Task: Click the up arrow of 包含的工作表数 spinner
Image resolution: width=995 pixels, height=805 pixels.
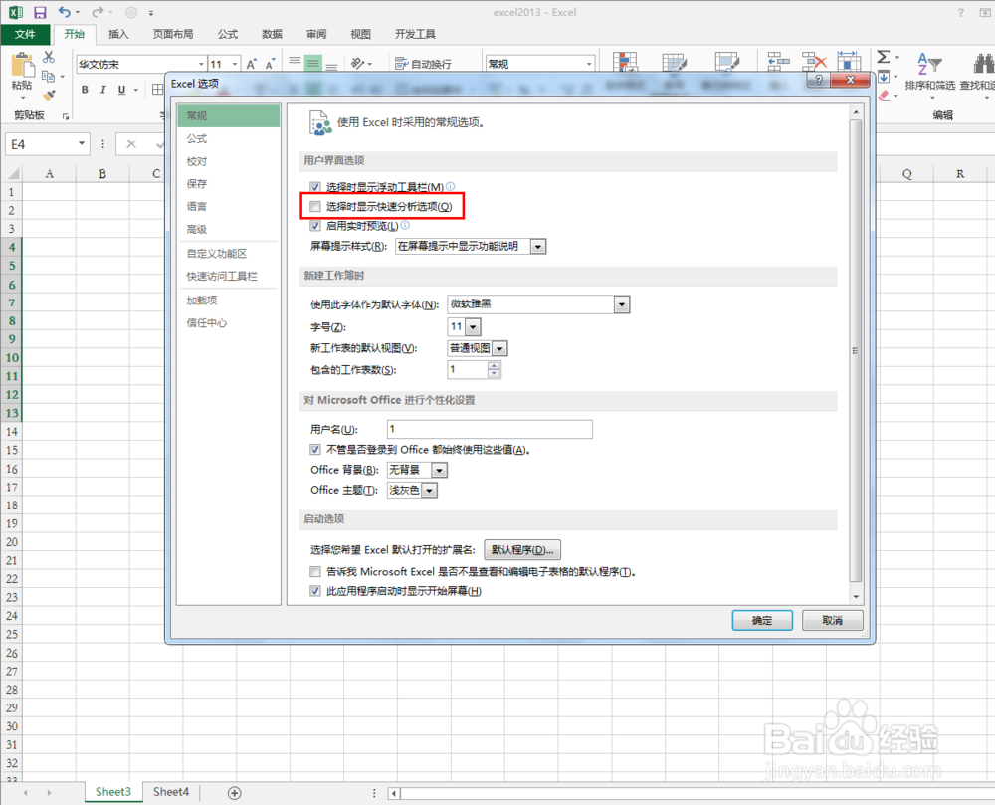Action: [494, 365]
